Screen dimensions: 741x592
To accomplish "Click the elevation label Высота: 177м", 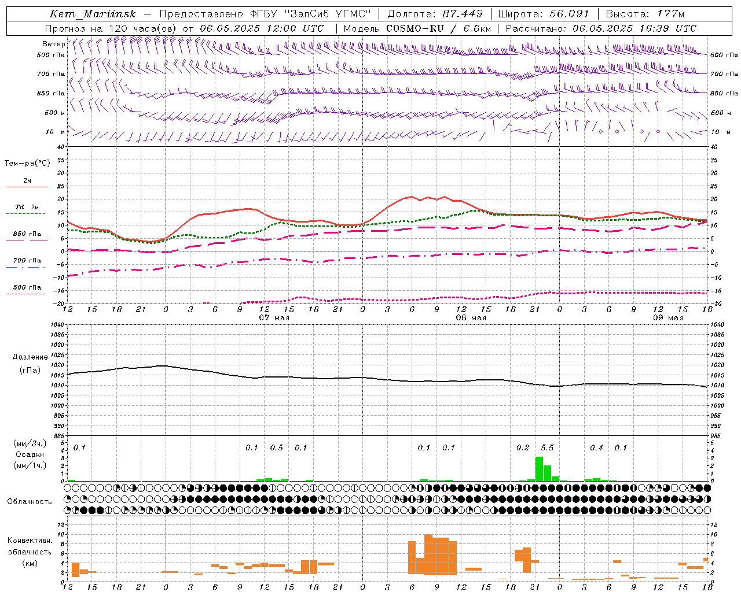I will 645,14.
